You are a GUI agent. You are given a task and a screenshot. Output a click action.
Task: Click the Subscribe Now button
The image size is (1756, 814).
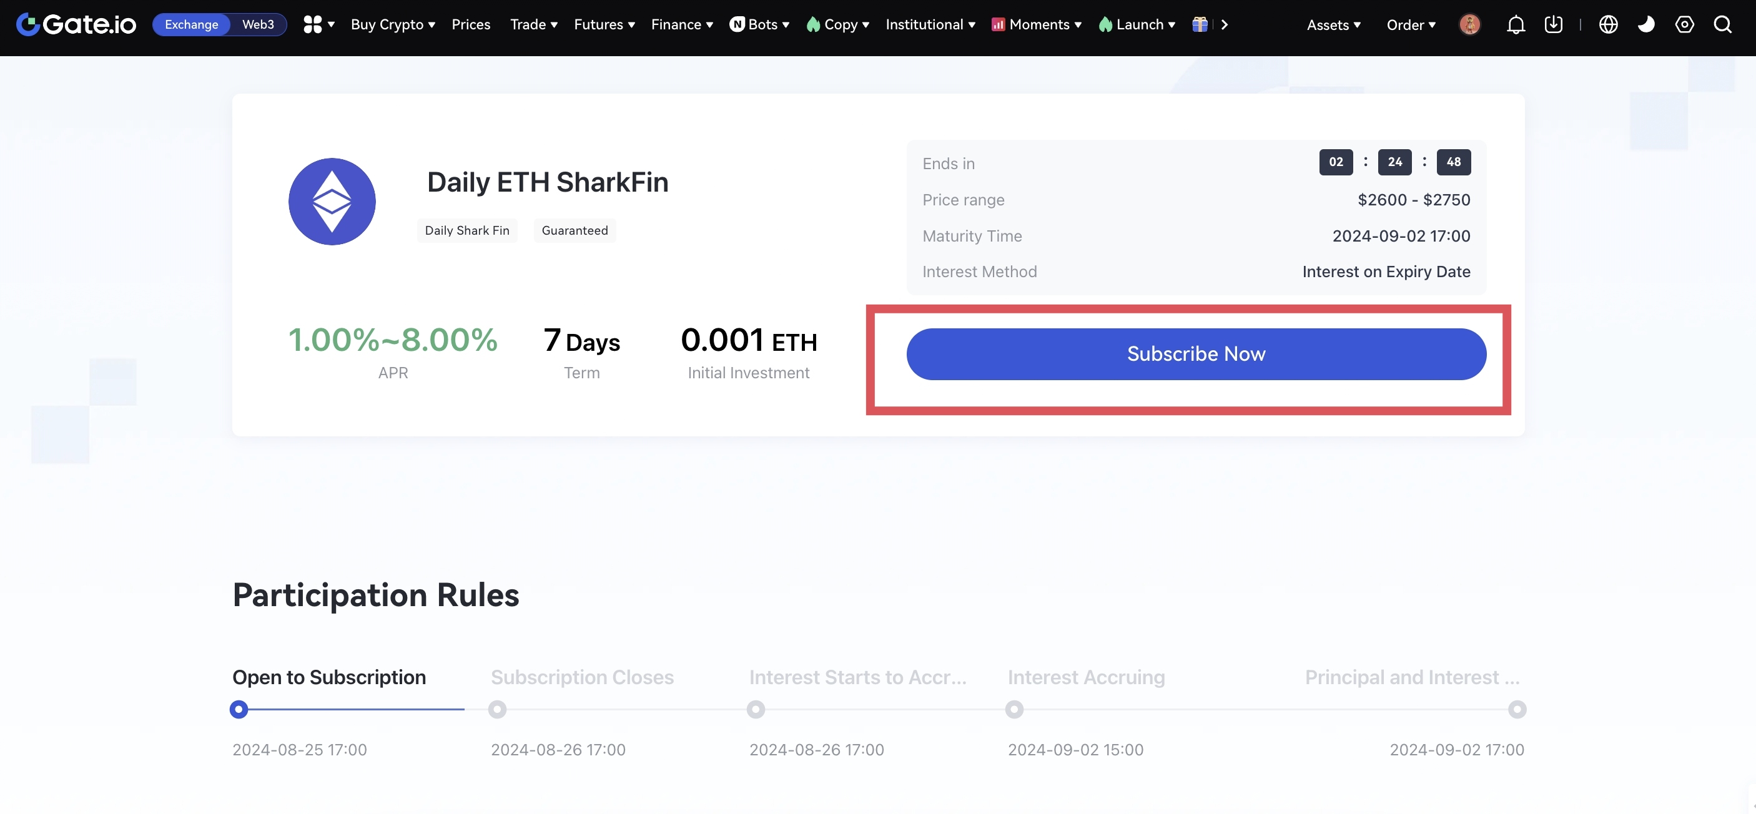point(1196,354)
